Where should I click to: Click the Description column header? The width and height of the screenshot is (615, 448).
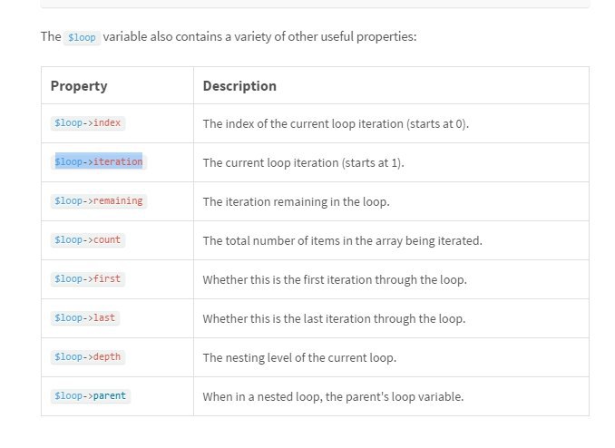click(x=239, y=86)
